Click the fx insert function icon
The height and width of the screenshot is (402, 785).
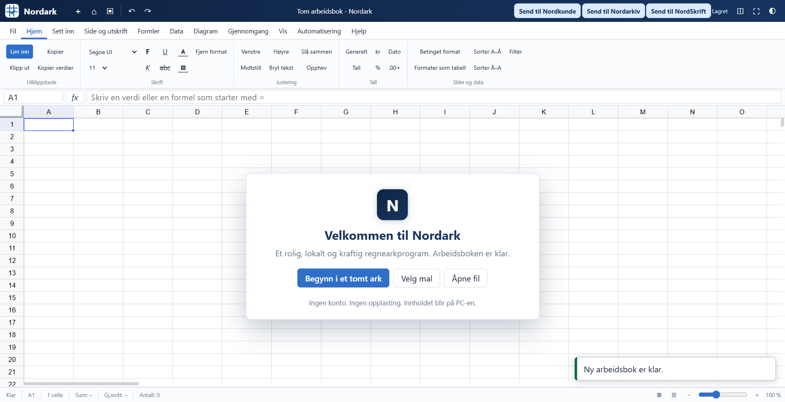pos(75,97)
